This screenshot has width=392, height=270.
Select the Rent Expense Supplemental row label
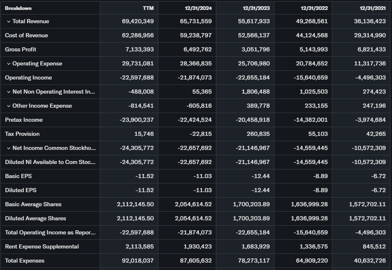[42, 247]
